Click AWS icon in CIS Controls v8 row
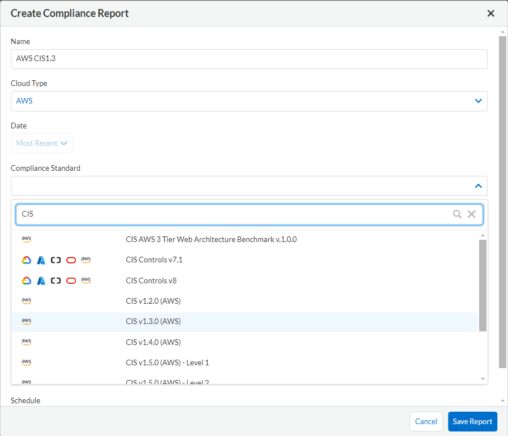Screen dimensions: 508x436 86,280
